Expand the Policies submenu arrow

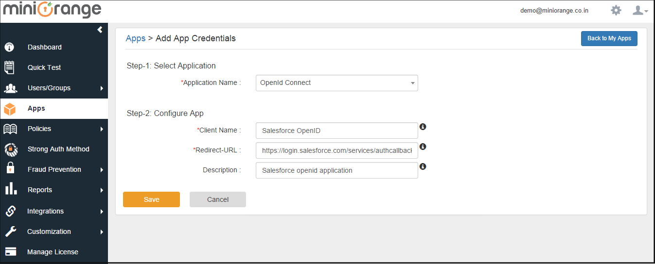click(102, 129)
